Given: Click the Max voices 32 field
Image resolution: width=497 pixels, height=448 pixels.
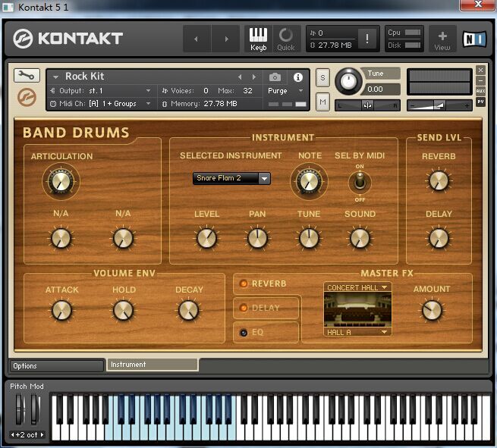Looking at the screenshot, I should (247, 91).
